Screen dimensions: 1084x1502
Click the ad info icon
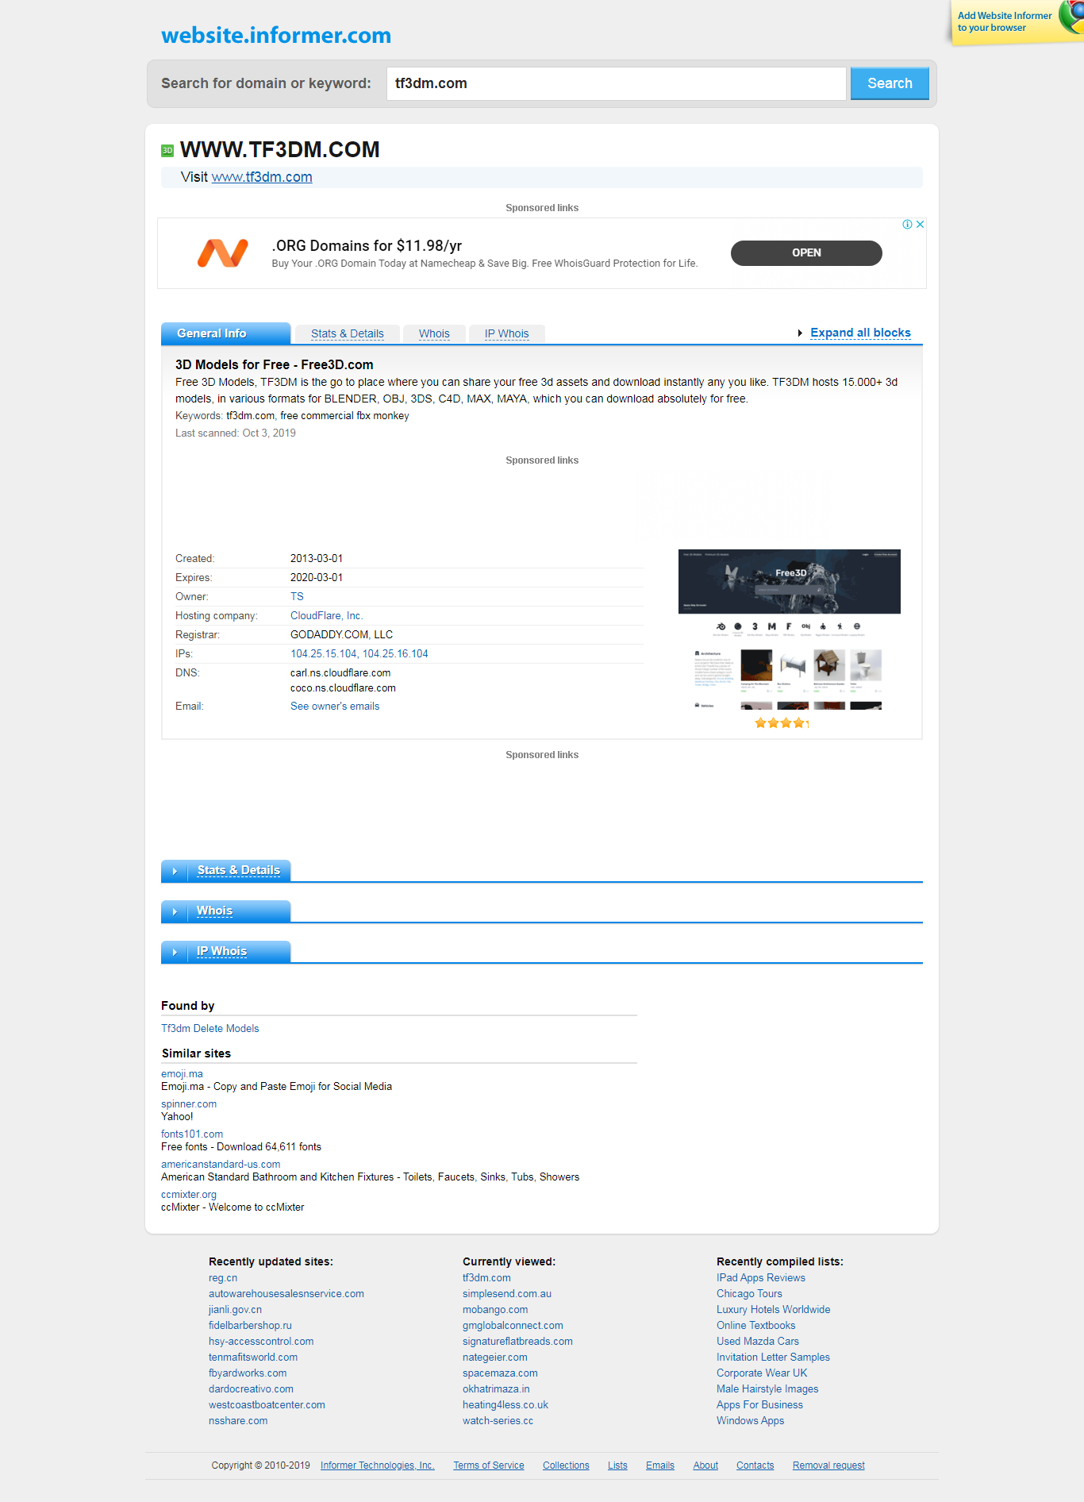coord(907,225)
